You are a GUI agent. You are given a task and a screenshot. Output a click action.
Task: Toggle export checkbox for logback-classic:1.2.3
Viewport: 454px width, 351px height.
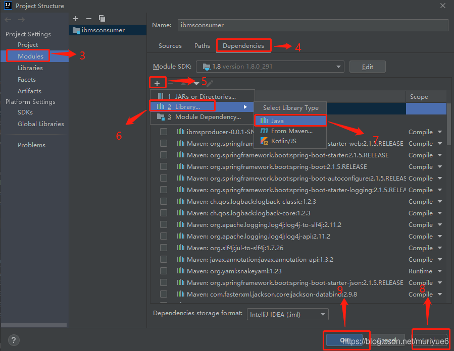164,201
